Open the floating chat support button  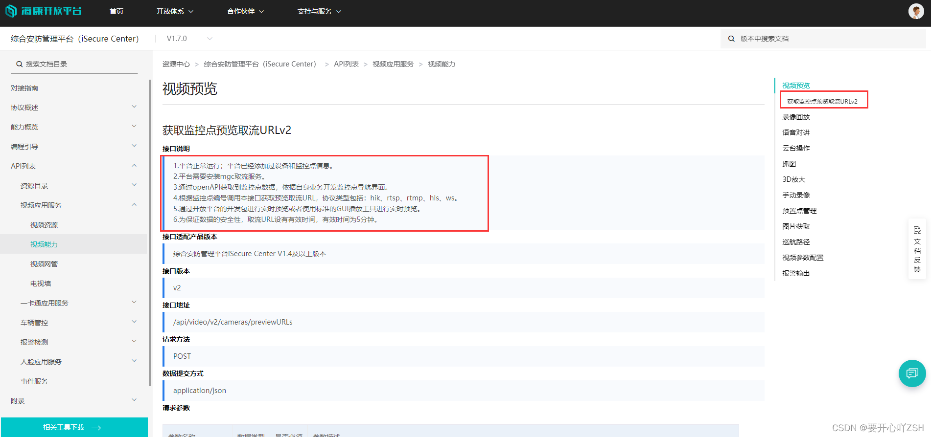click(x=912, y=373)
